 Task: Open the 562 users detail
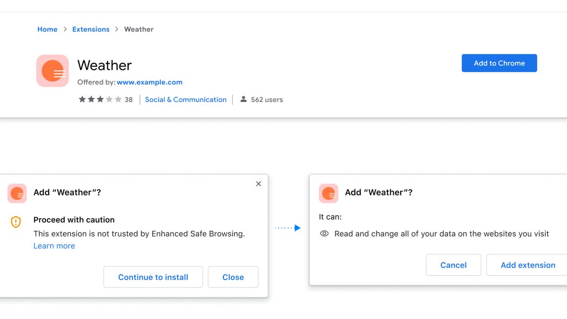pos(266,99)
